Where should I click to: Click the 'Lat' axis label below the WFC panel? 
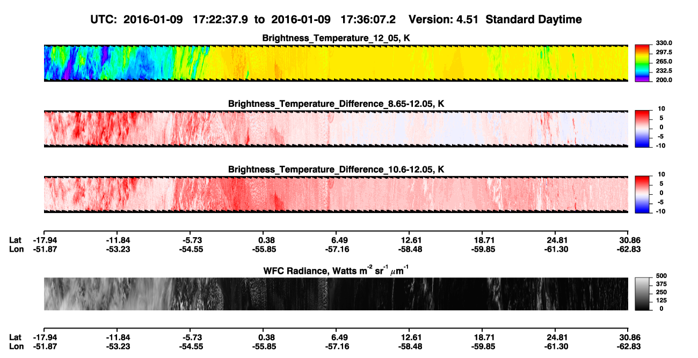[15, 337]
